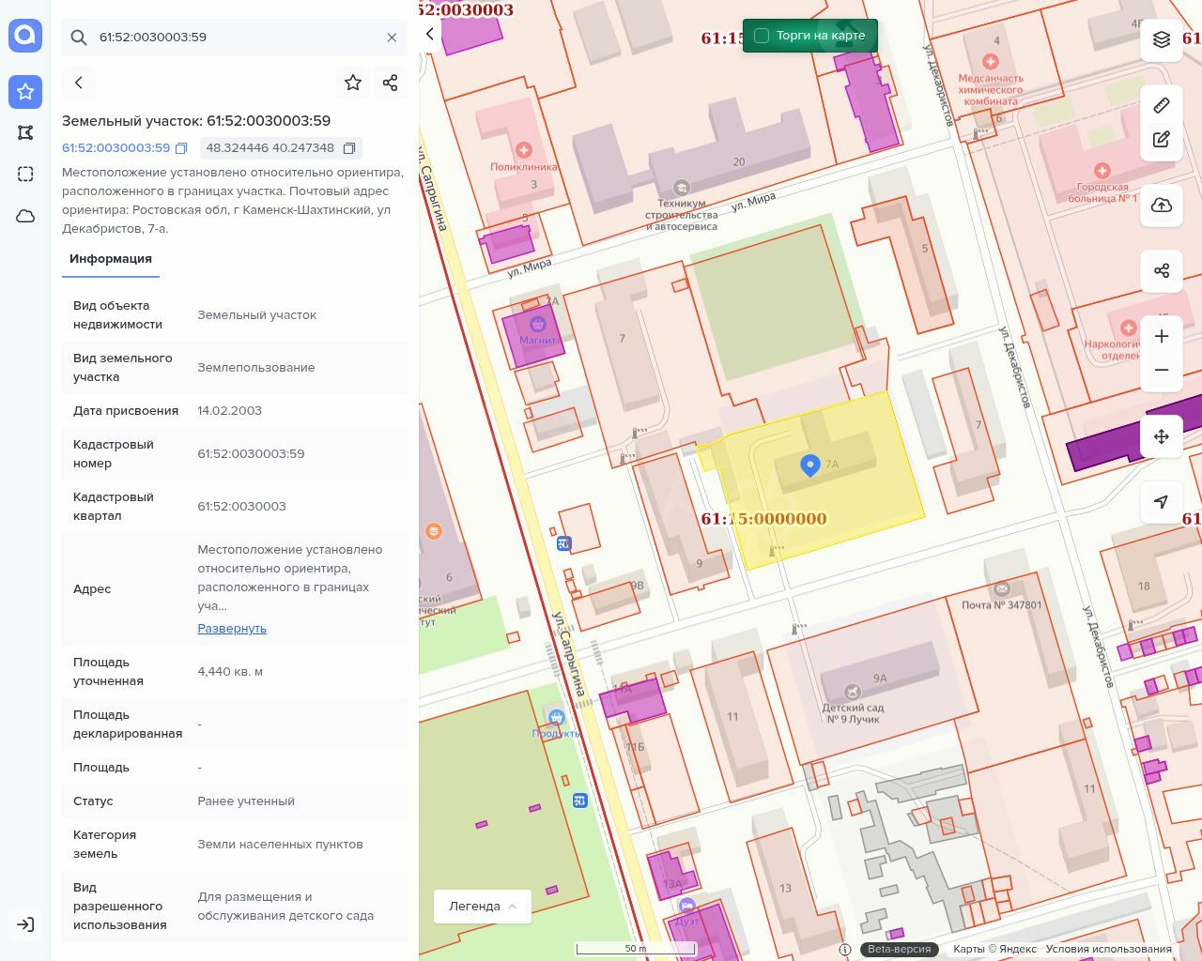This screenshot has width=1202, height=961.
Task: Collapse the side panel with chevron
Action: (430, 35)
